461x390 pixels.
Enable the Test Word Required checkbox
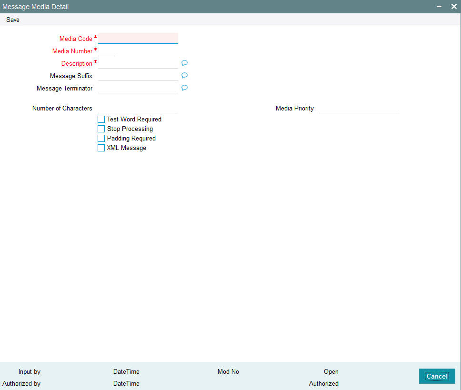coord(101,120)
